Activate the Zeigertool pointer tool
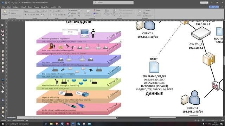 [x=72, y=10]
